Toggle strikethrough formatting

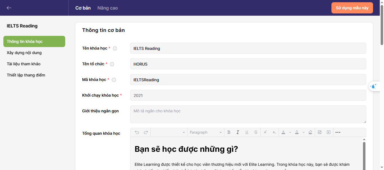pyautogui.click(x=256, y=132)
